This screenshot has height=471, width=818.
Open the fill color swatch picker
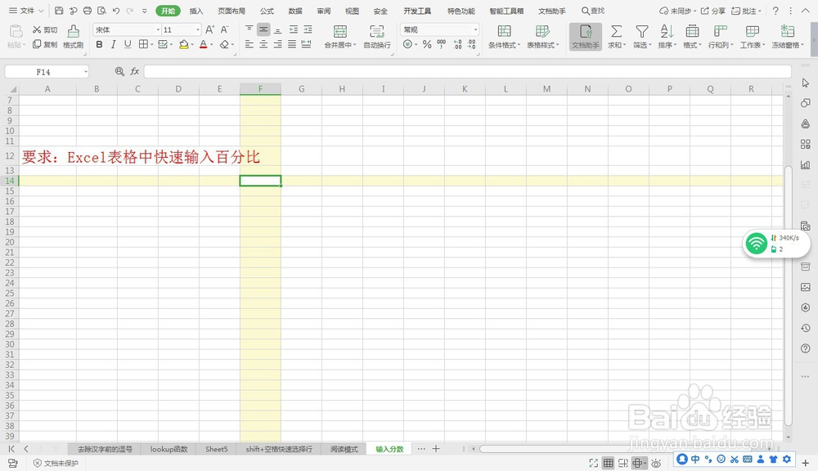[x=193, y=44]
